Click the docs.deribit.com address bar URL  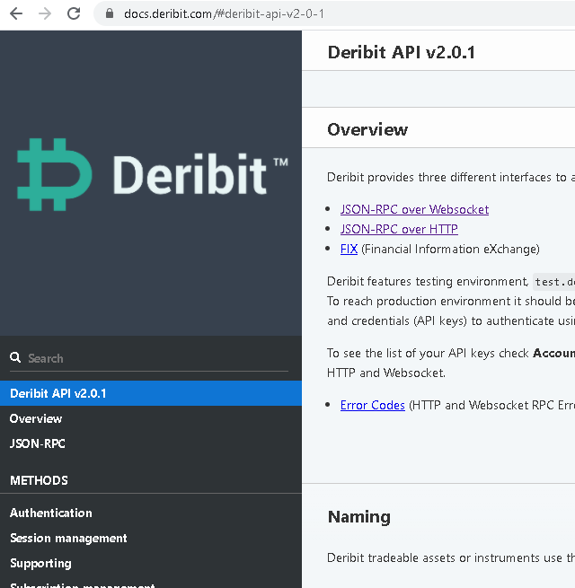point(224,13)
